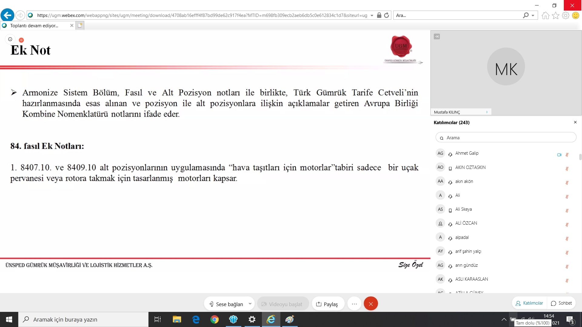Click the Arama participant search field
Screen dimensions: 582x327
click(506, 137)
